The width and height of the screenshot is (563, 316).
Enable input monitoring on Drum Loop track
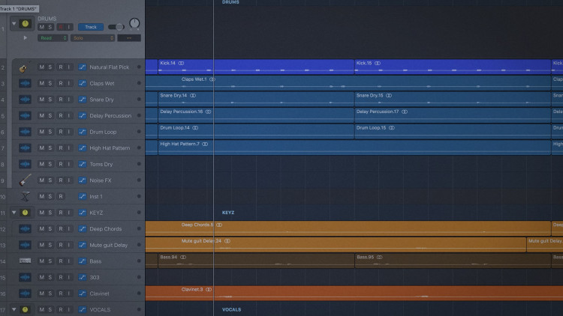pyautogui.click(x=68, y=132)
